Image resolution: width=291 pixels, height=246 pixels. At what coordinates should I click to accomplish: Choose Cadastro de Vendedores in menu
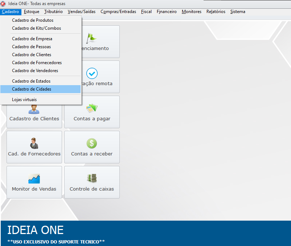(x=35, y=71)
